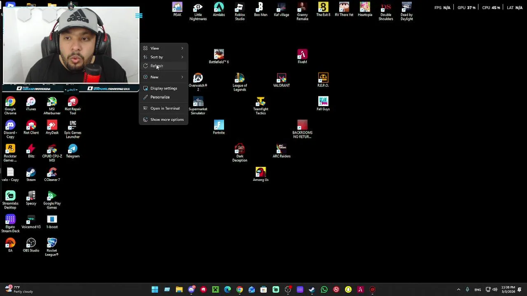This screenshot has height=296, width=527.
Task: Click Show more options entry
Action: pos(163,119)
